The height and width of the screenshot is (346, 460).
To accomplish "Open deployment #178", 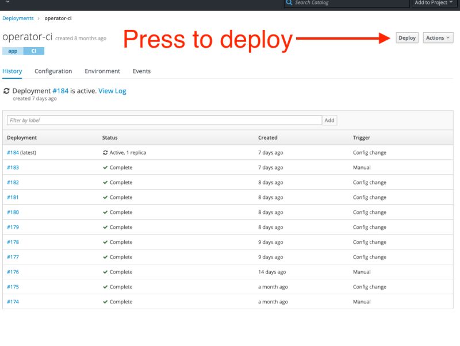I will click(13, 242).
